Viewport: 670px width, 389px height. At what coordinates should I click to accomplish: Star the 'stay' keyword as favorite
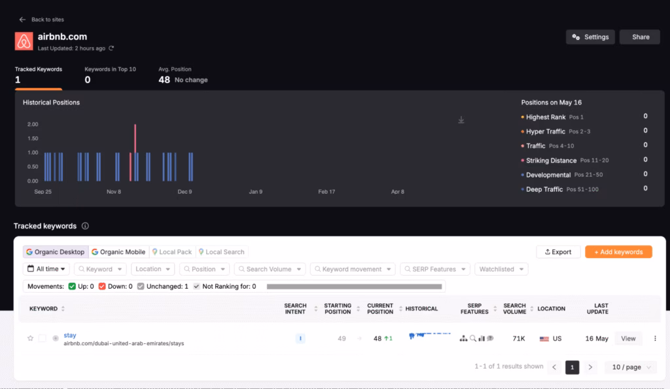click(x=30, y=339)
